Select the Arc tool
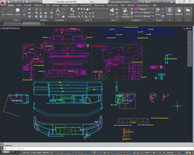The height and width of the screenshot is (155, 194). 24,12
